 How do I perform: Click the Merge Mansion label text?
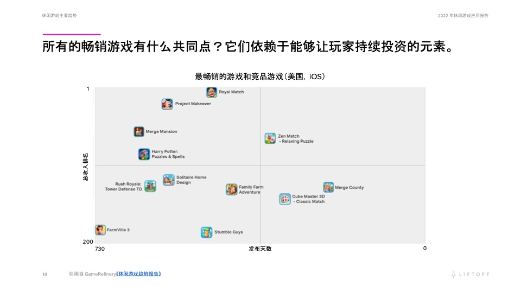click(x=162, y=131)
